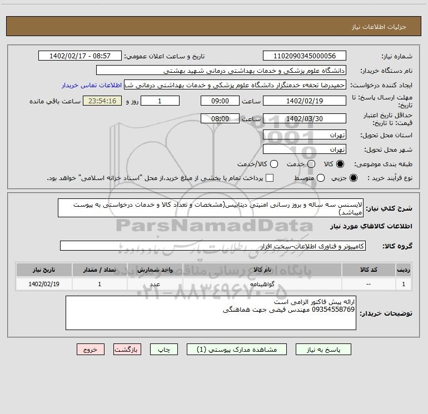Click the table date cell 1402/02/19

44,284
